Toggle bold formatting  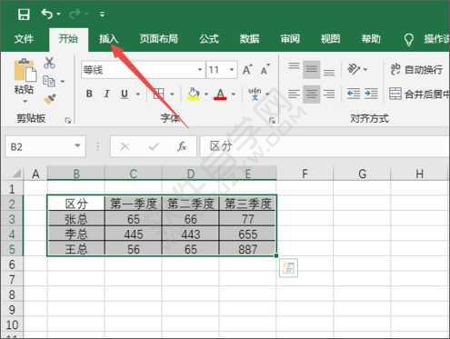tap(89, 94)
